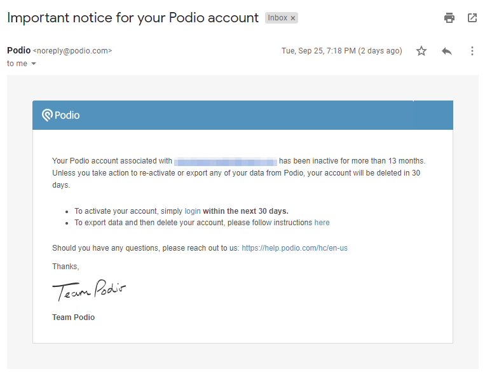
Task: Visit the help.podio.com support link
Action: (x=294, y=248)
